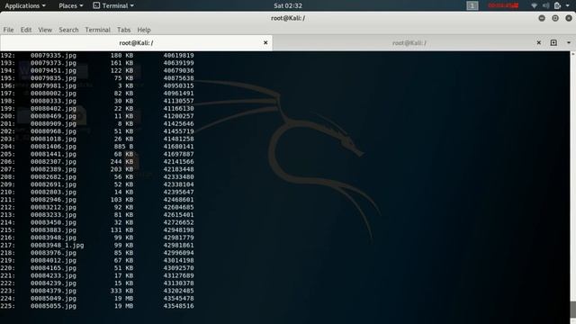Screen dimensions: 576x324
Task: Click file name 00083212.jpg
Action: click(53, 207)
